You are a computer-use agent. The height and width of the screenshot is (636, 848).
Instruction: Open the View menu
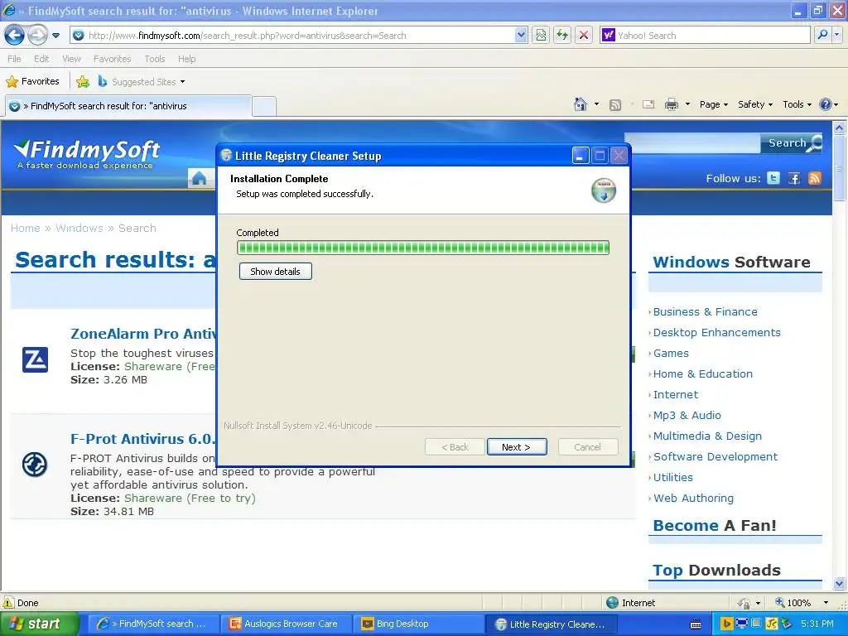click(x=71, y=59)
